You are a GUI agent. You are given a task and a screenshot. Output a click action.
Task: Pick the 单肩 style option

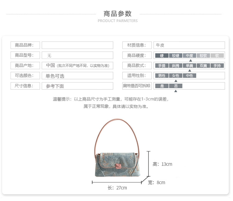tap(190, 66)
